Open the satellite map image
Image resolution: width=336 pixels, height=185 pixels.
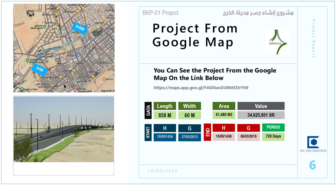pyautogui.click(x=64, y=48)
